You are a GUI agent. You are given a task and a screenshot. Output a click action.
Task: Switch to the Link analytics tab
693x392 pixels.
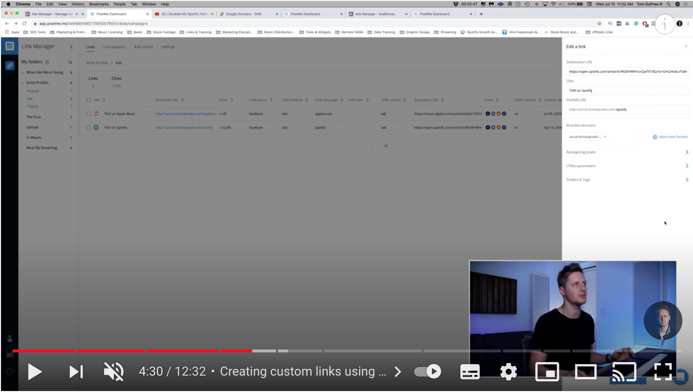tap(114, 47)
